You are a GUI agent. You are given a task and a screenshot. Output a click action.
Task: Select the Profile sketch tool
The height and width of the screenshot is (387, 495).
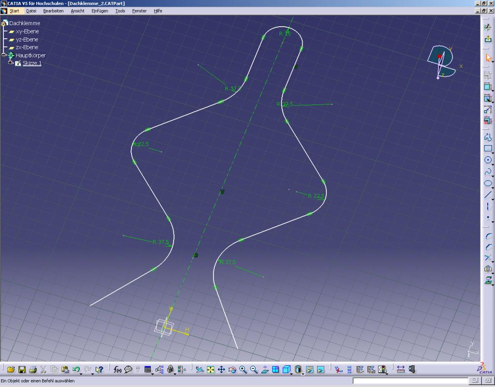tap(488, 137)
